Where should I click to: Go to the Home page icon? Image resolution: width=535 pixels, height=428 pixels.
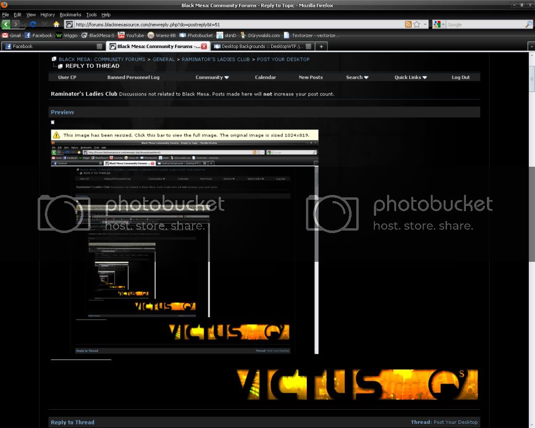tap(56, 25)
